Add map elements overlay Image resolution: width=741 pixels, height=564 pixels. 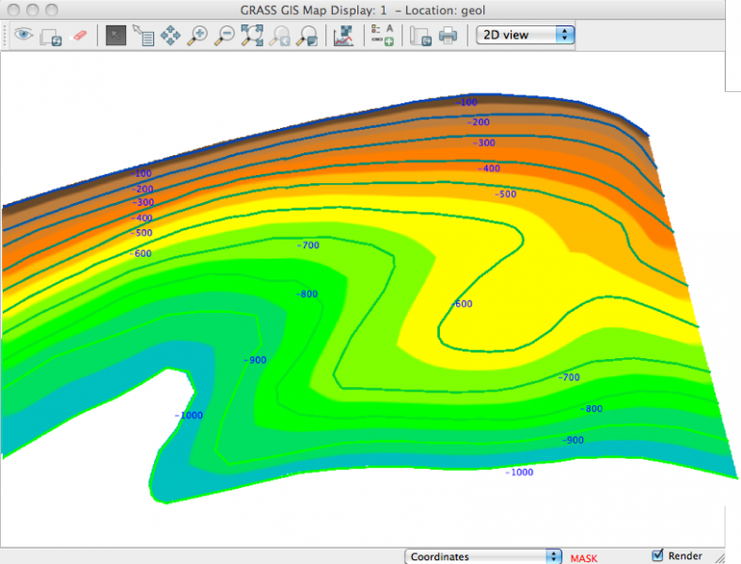coord(382,36)
